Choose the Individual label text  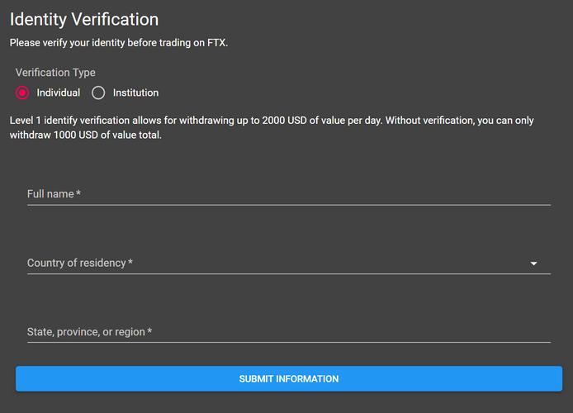(x=59, y=93)
